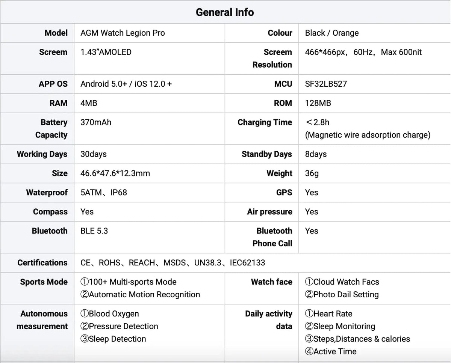Click the 1.43"AMOLED value

pyautogui.click(x=106, y=52)
